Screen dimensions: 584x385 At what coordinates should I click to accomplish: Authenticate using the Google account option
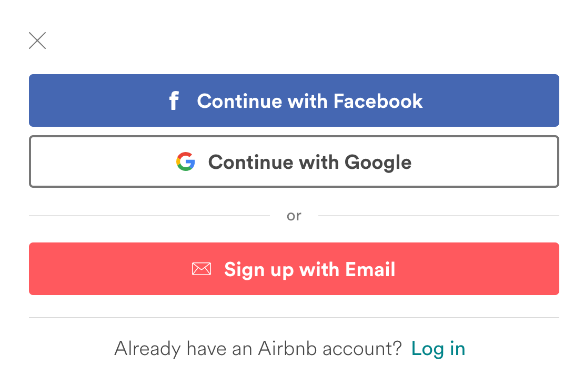tap(294, 161)
